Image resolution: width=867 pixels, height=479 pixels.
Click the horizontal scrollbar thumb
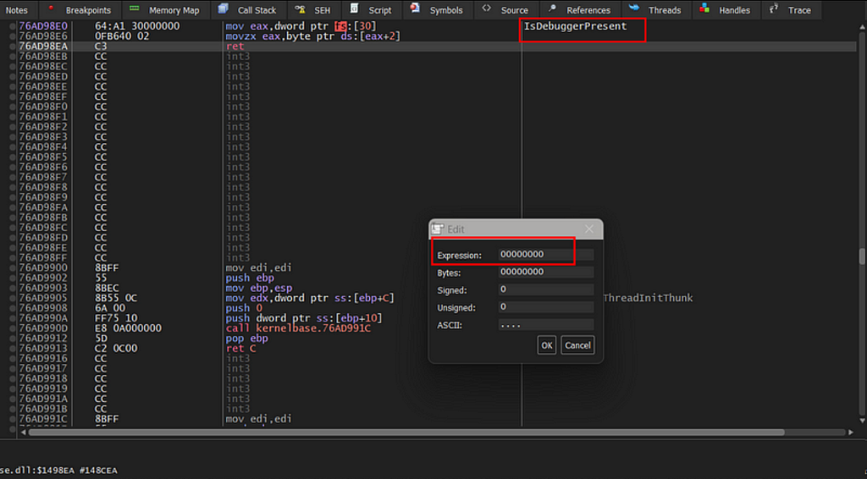pos(406,432)
